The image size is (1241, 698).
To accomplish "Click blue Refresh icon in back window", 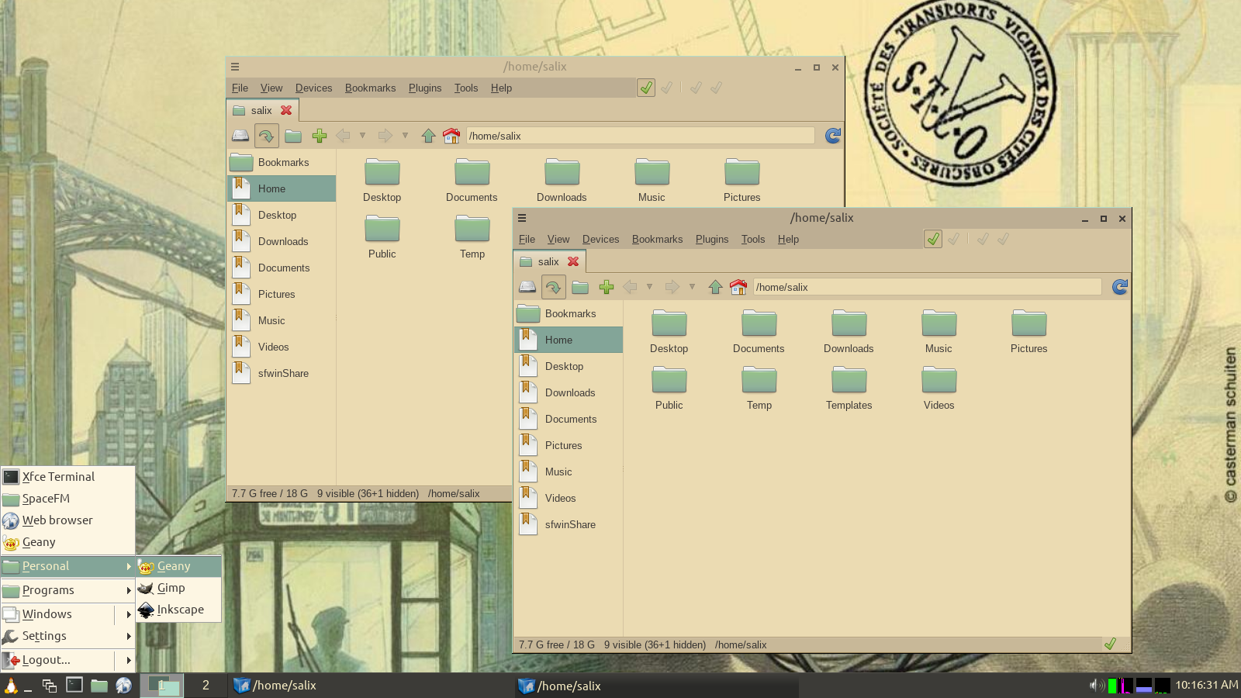I will pyautogui.click(x=832, y=136).
